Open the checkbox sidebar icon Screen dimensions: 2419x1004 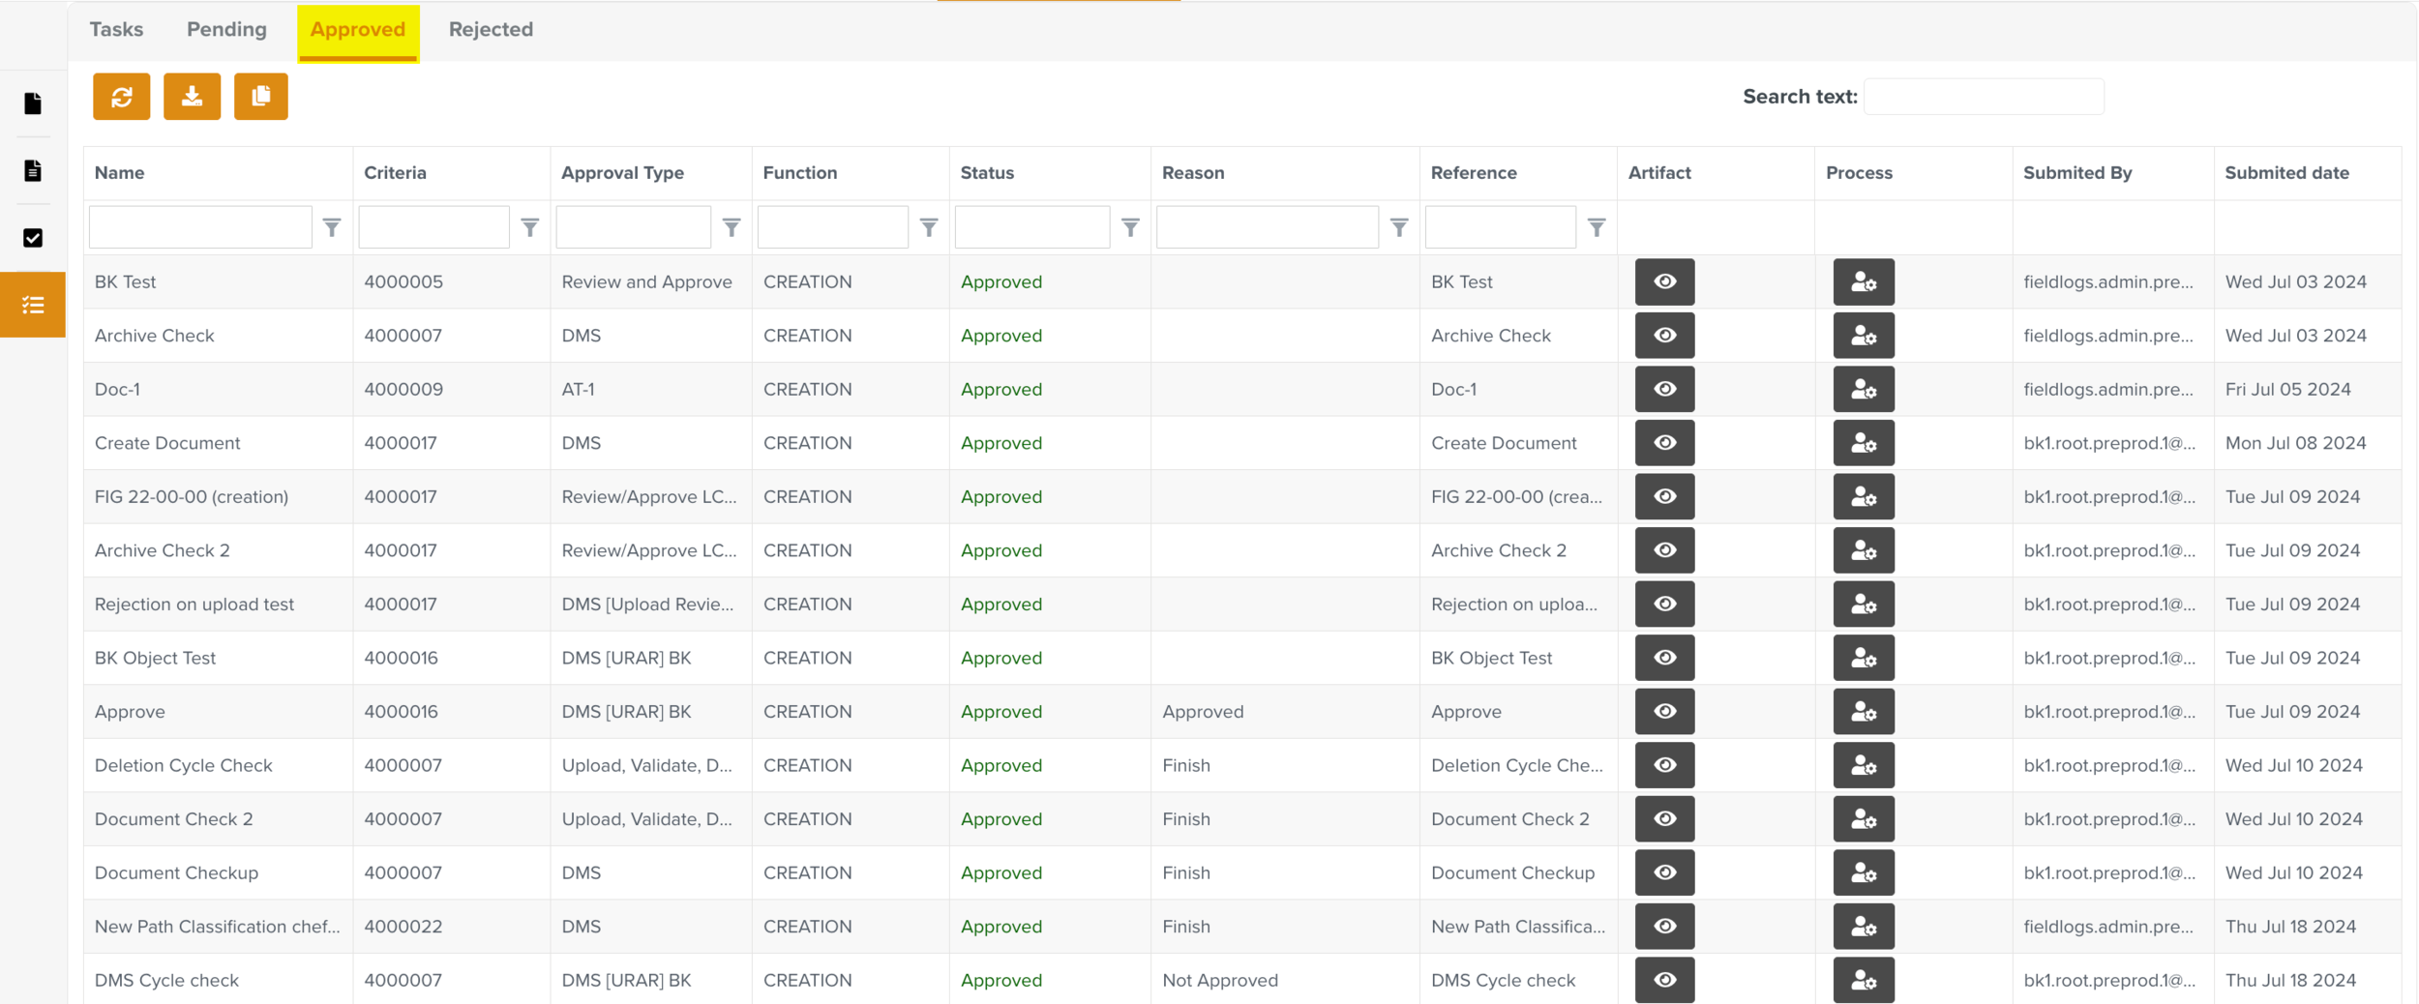pyautogui.click(x=33, y=238)
